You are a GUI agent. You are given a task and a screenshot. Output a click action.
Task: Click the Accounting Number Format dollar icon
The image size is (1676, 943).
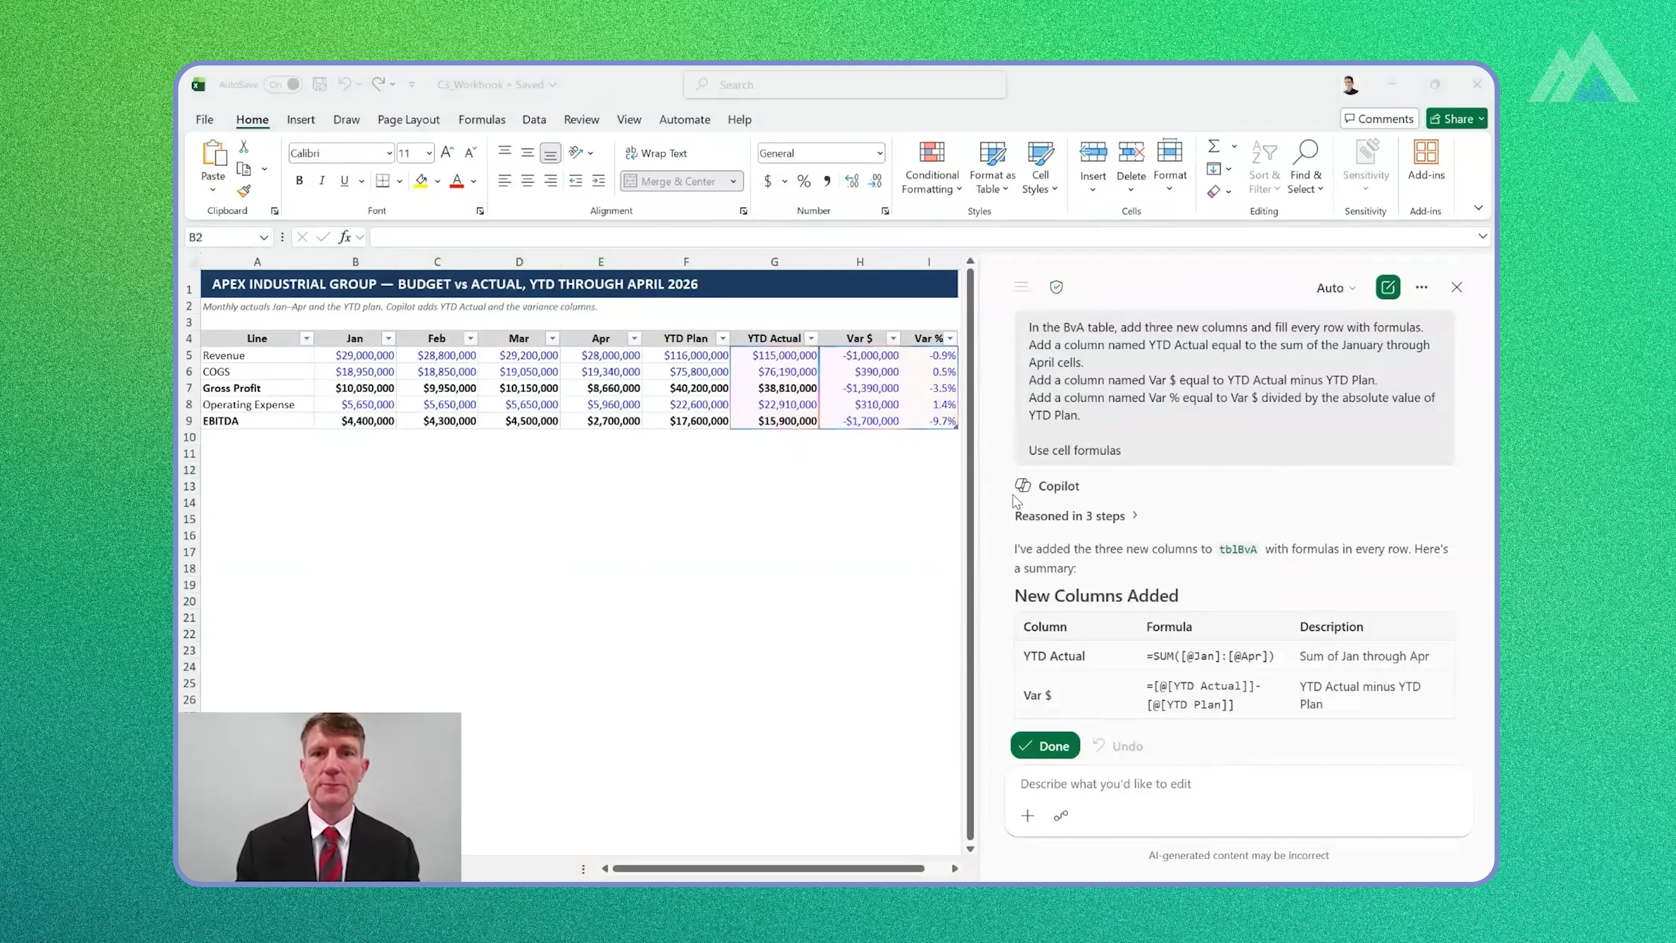point(768,181)
